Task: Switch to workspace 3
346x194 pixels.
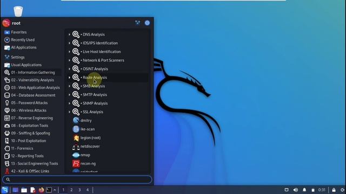Action: point(79,190)
